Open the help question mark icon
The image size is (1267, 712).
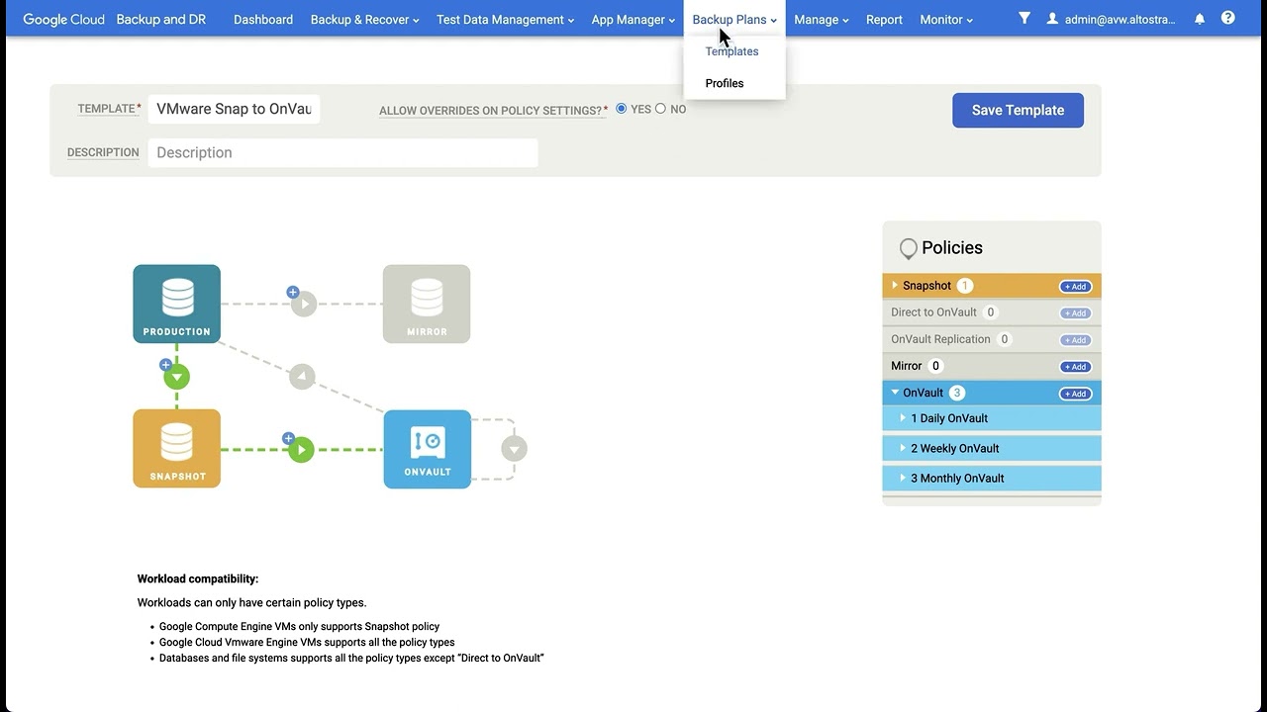click(x=1228, y=18)
